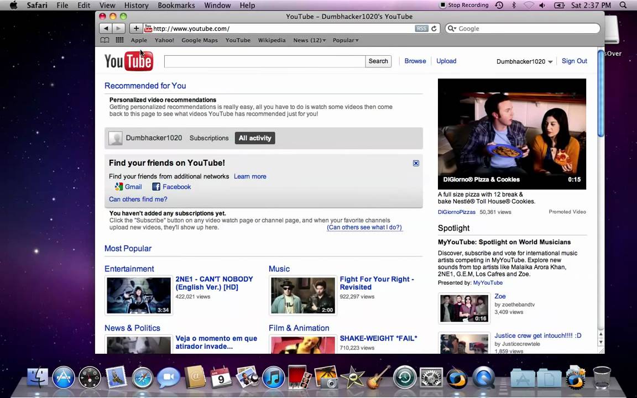The width and height of the screenshot is (637, 398).
Task: Open the Trash in the dock
Action: [602, 378]
